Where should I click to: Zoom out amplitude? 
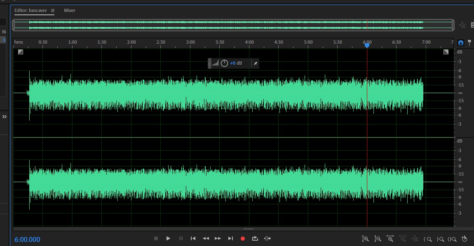pyautogui.click(x=378, y=239)
